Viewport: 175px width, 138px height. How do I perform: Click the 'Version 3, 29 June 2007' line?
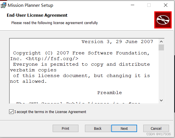[x=117, y=42]
